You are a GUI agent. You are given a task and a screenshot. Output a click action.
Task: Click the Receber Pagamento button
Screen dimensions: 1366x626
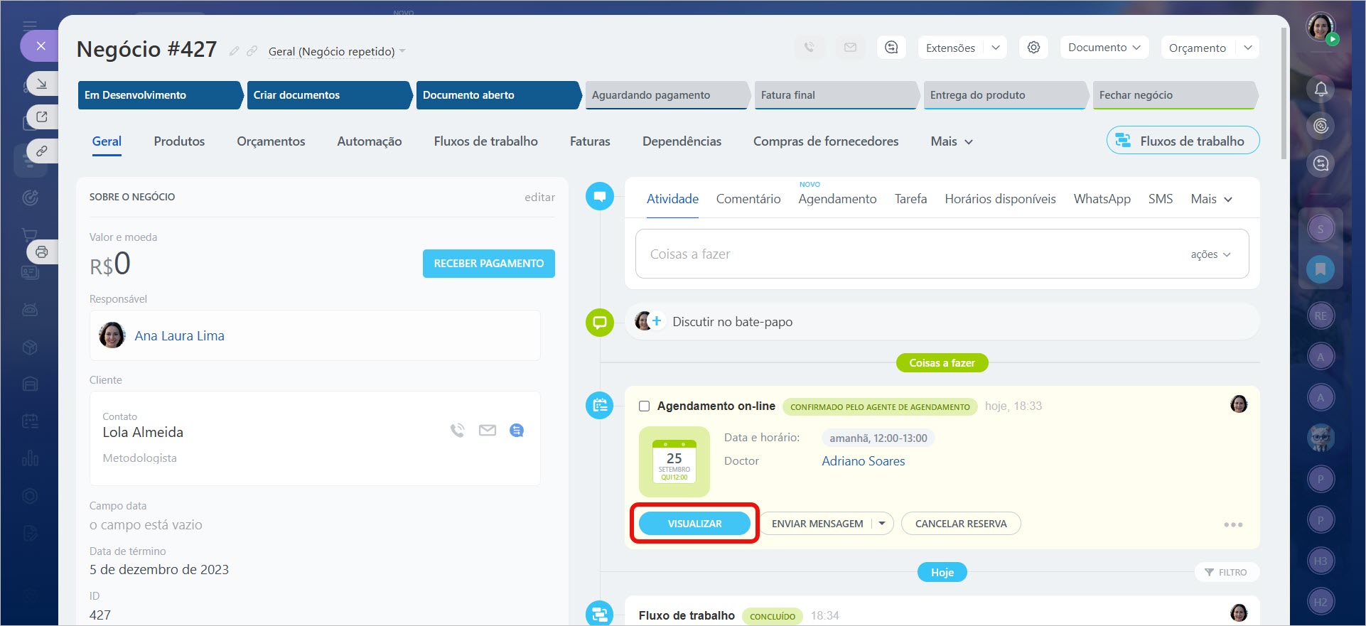488,264
